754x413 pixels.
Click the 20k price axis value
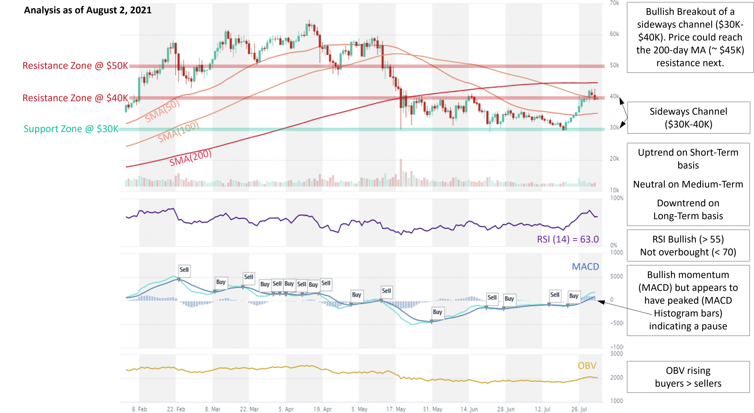tap(614, 159)
